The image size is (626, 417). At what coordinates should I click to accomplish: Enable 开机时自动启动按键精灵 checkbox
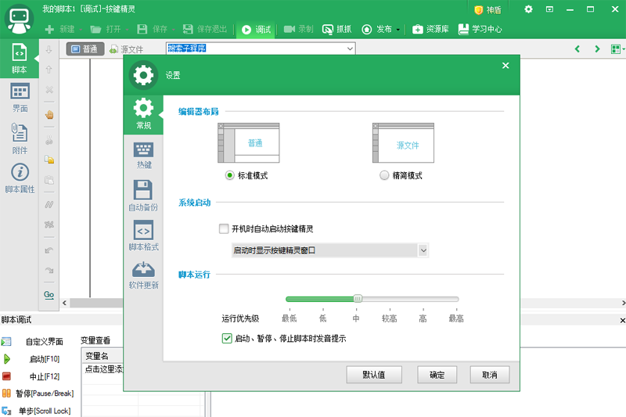(225, 229)
